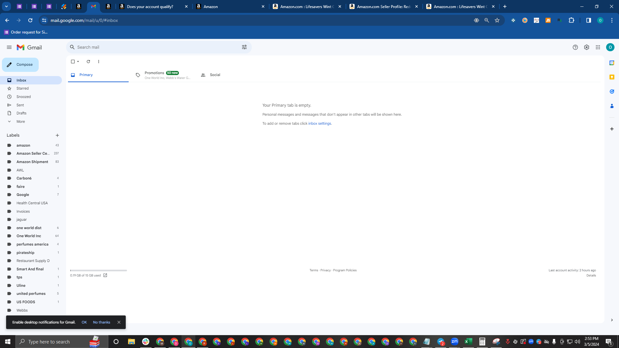
Task: Click the storage usage progress bar
Action: [98, 270]
